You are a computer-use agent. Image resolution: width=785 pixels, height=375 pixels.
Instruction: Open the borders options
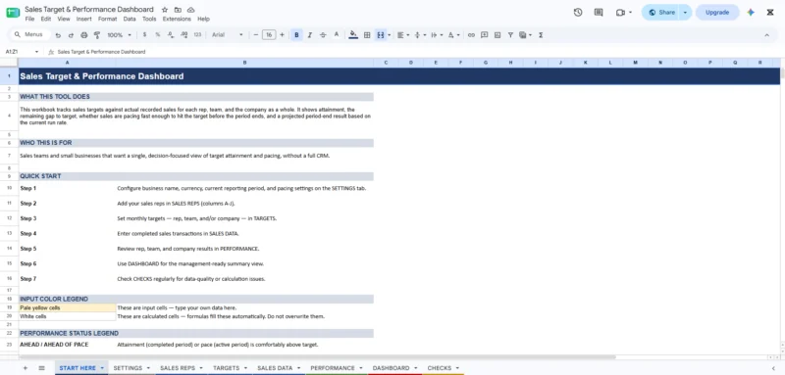coord(367,35)
